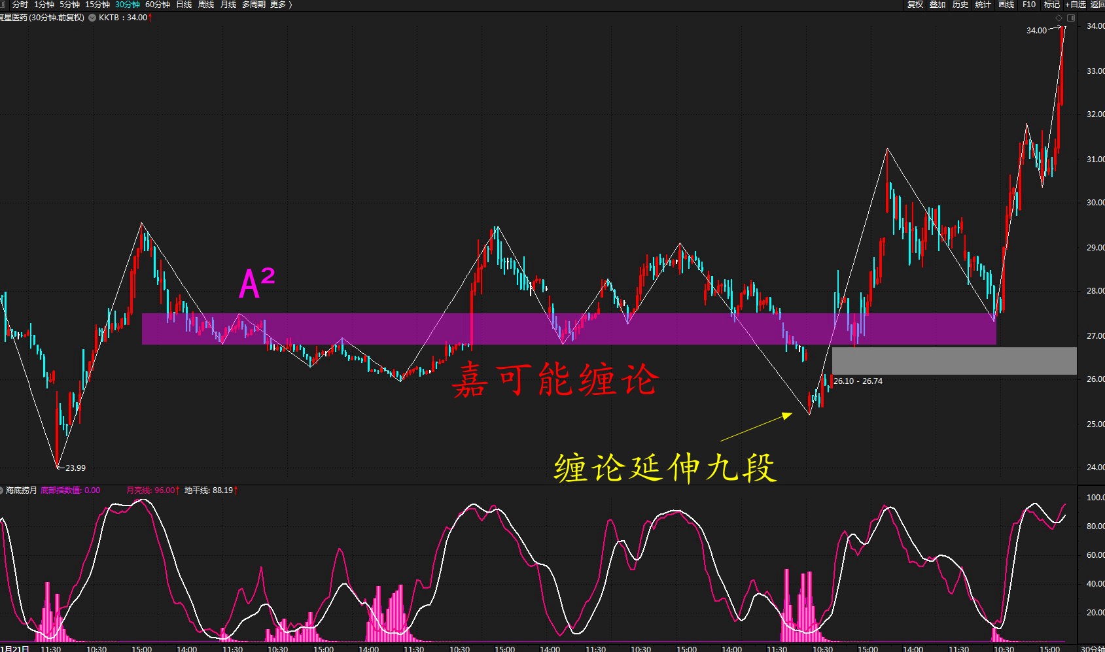
Task: Switch to 月线 monthly chart
Action: (x=228, y=5)
